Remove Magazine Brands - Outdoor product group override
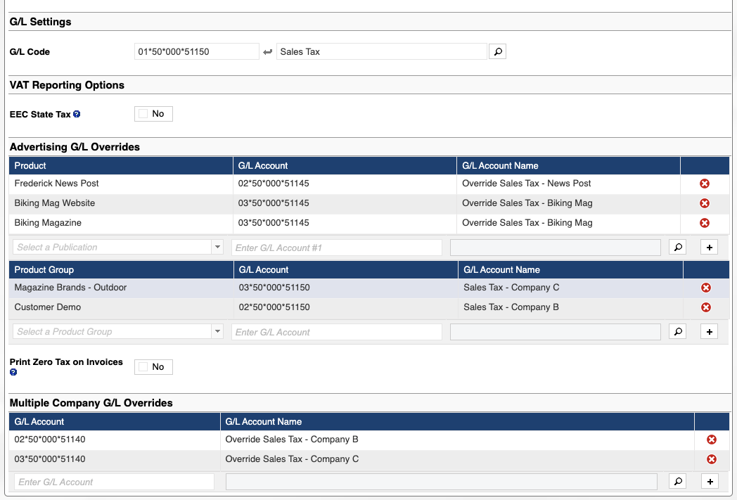Viewport: 737px width, 500px height. (x=706, y=288)
